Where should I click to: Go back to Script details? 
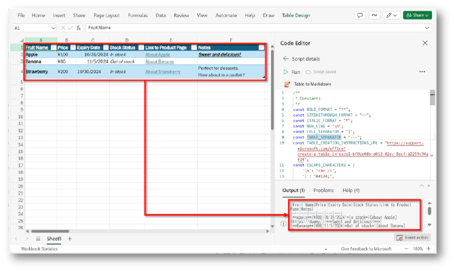[285, 58]
